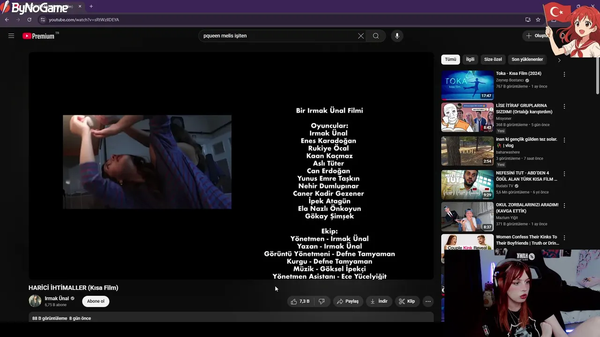Click the video player area
Viewport: 600px width, 337px height.
(231, 166)
